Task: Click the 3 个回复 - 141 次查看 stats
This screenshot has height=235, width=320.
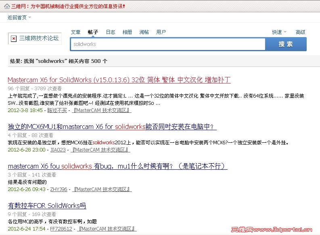Action: [x=32, y=175]
